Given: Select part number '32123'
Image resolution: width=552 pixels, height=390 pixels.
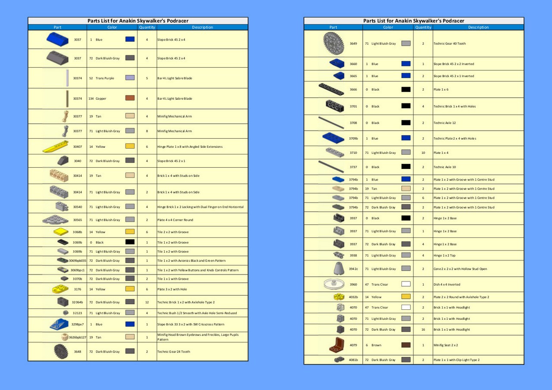Looking at the screenshot, I should (x=77, y=313).
